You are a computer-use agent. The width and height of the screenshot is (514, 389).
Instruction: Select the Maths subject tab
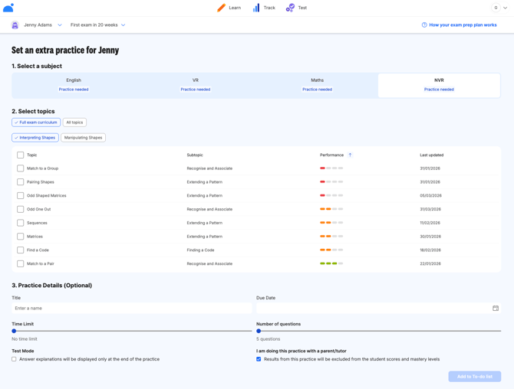[x=317, y=84]
